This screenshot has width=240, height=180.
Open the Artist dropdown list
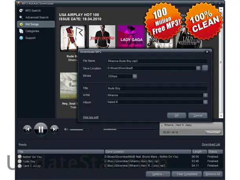coord(205,95)
